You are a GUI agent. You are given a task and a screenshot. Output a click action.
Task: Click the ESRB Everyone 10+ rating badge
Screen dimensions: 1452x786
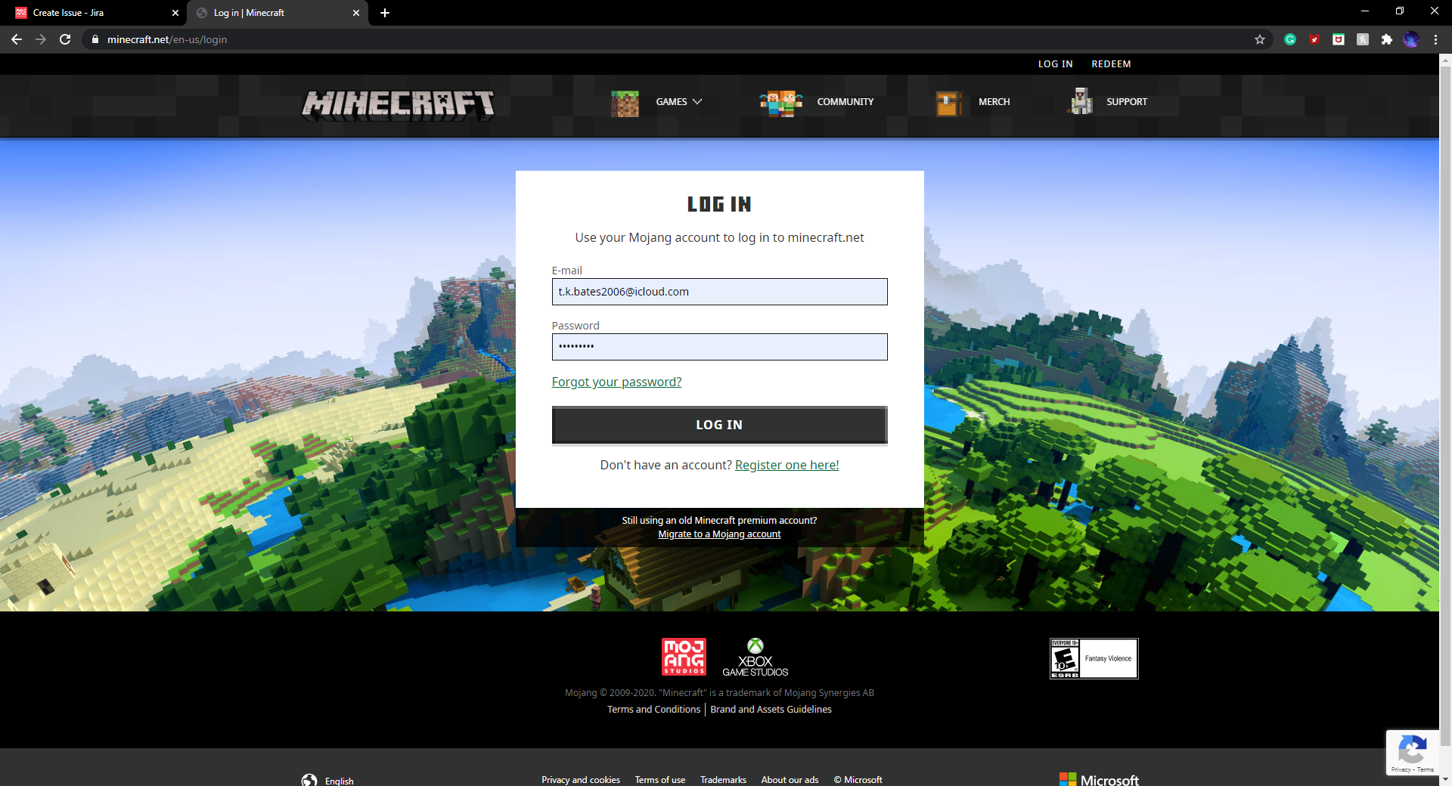pos(1094,658)
